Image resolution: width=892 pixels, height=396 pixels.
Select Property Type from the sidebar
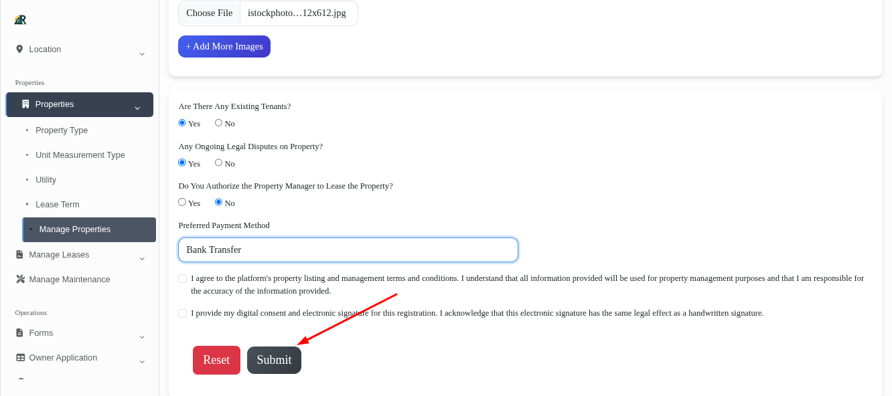coord(62,130)
